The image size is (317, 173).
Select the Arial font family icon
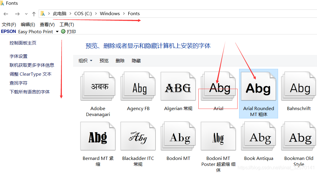point(218,86)
